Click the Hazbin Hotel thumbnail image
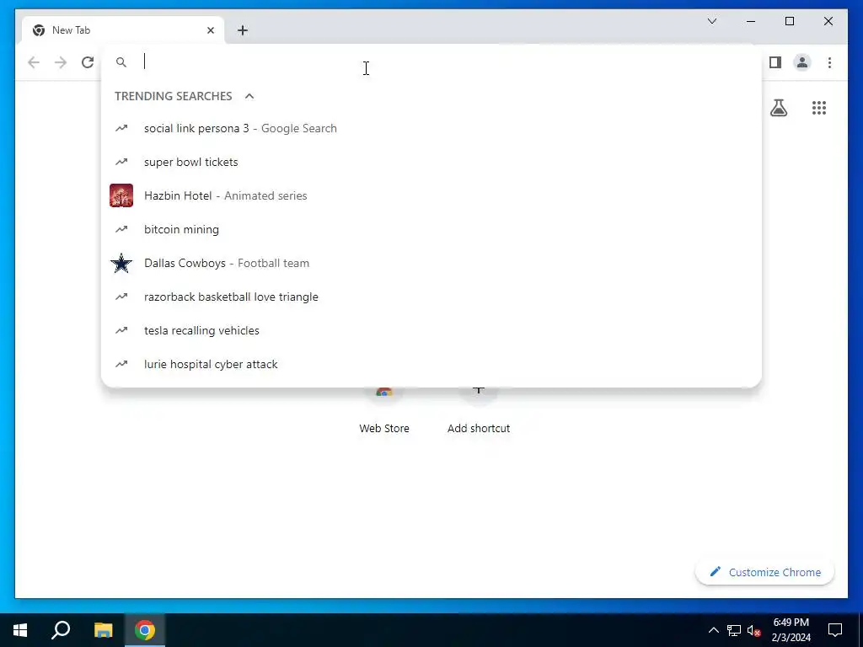The height and width of the screenshot is (647, 863). [121, 195]
